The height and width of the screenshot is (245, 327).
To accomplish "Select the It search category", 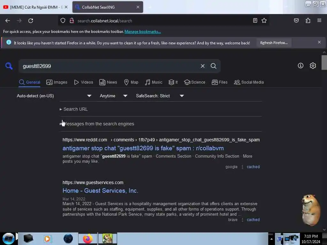I will click(x=173, y=82).
